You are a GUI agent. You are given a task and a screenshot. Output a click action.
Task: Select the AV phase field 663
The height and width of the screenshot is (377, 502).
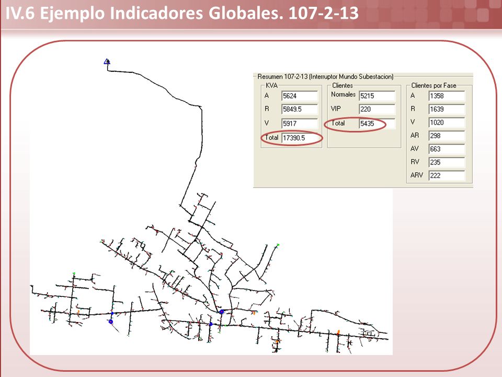point(447,149)
